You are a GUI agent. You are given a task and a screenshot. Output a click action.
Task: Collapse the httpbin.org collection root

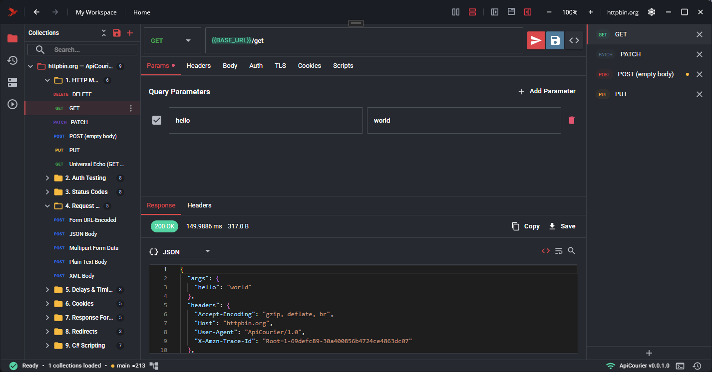coord(30,66)
